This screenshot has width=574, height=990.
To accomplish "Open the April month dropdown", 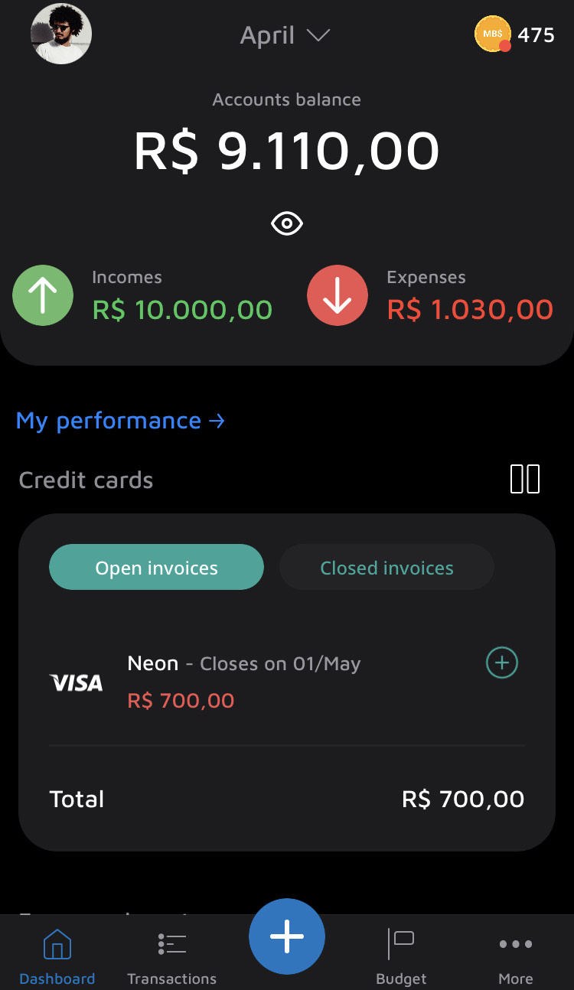I will tap(268, 35).
